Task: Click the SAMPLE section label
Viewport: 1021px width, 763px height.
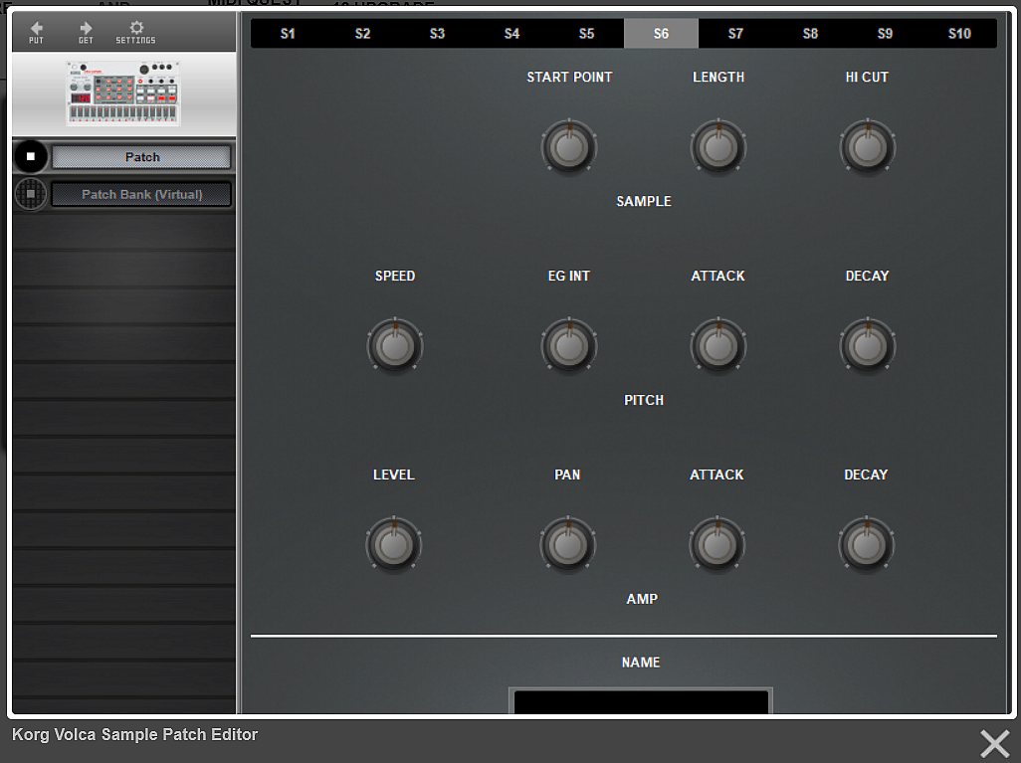Action: click(643, 201)
